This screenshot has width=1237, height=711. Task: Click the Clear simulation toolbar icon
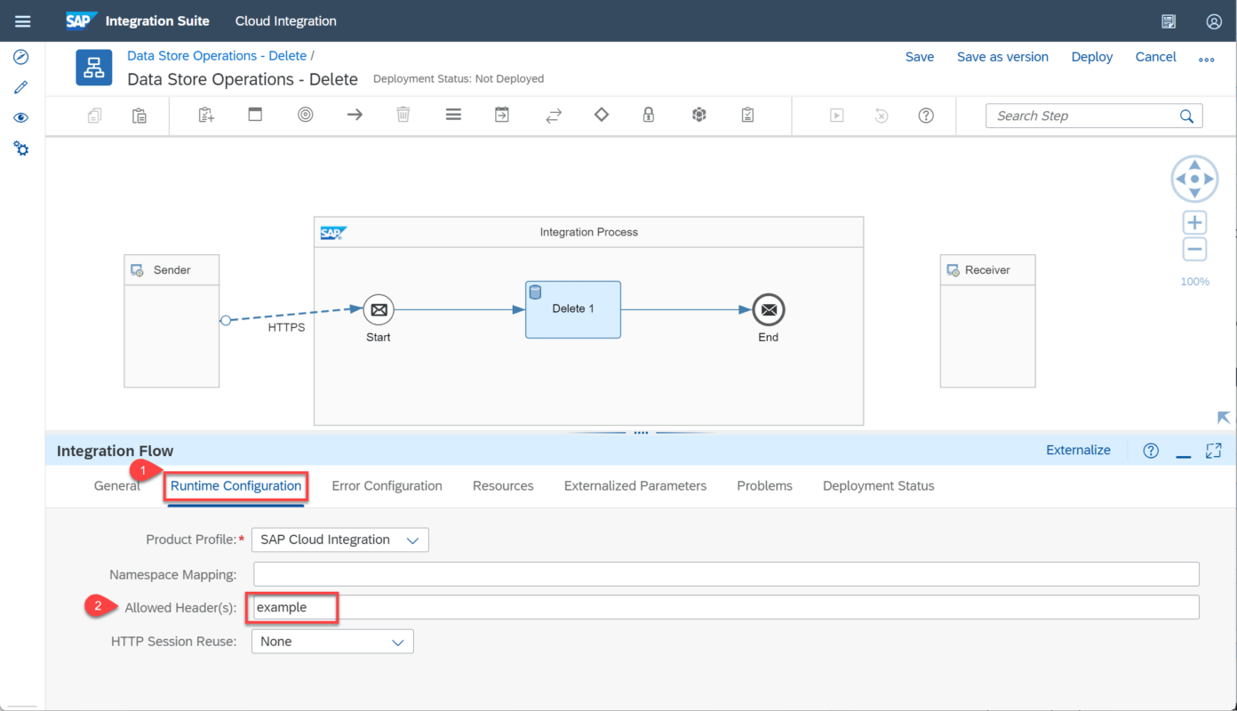coord(882,116)
